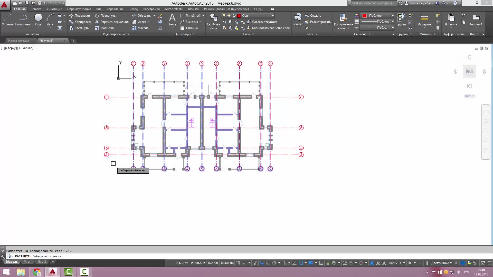Click the red layer color swatch
This screenshot has height=277, width=493.
(239, 16)
